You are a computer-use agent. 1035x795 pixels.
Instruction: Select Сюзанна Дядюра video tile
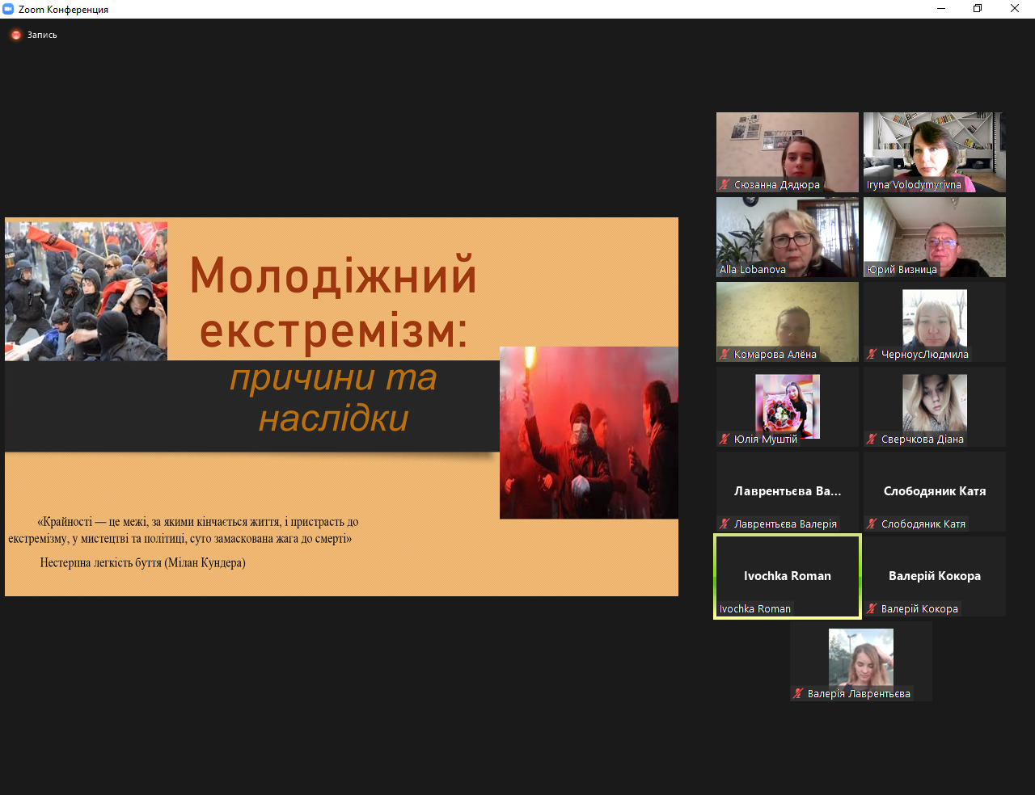[x=788, y=152]
